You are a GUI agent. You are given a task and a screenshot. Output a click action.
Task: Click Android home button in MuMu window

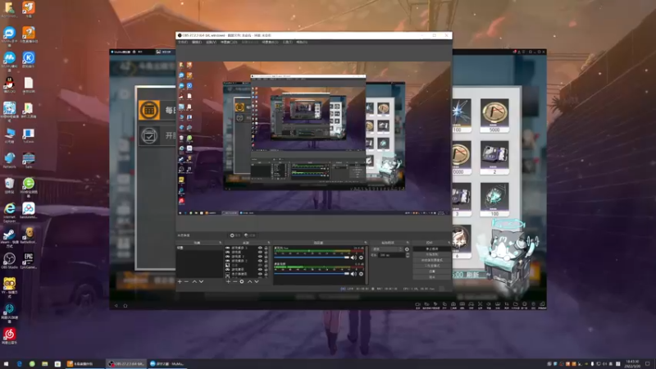click(125, 306)
